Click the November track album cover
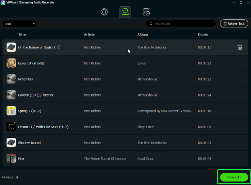The width and height of the screenshot is (251, 185). point(11,79)
